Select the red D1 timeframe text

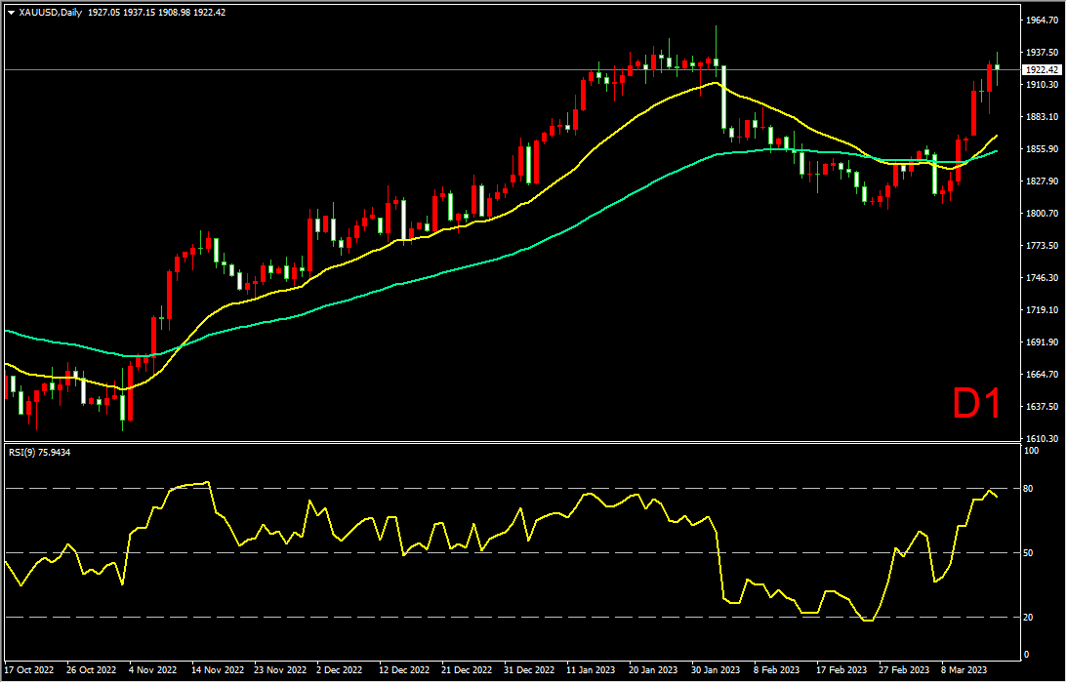[976, 404]
